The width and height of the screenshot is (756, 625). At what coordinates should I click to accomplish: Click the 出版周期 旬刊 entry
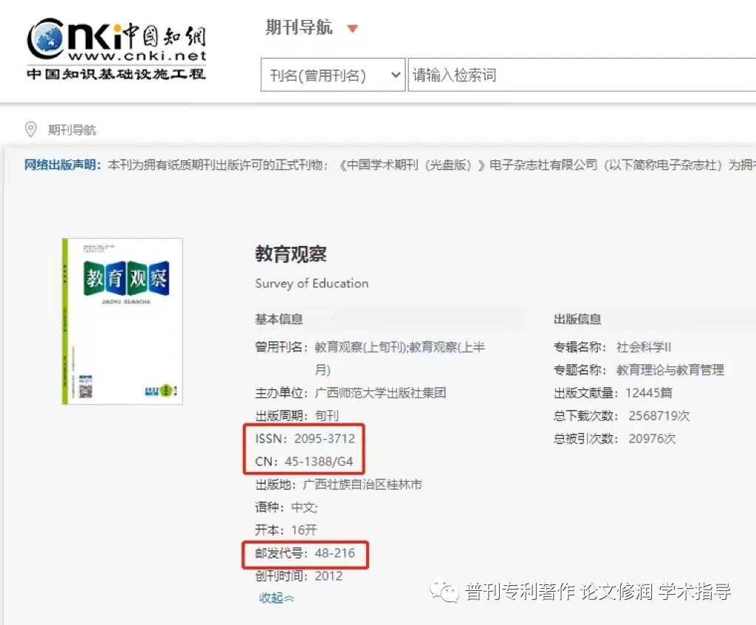point(297,415)
